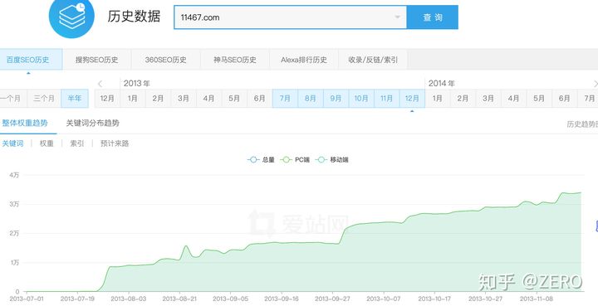Pick 2014 6月 in month timeline

(565, 99)
